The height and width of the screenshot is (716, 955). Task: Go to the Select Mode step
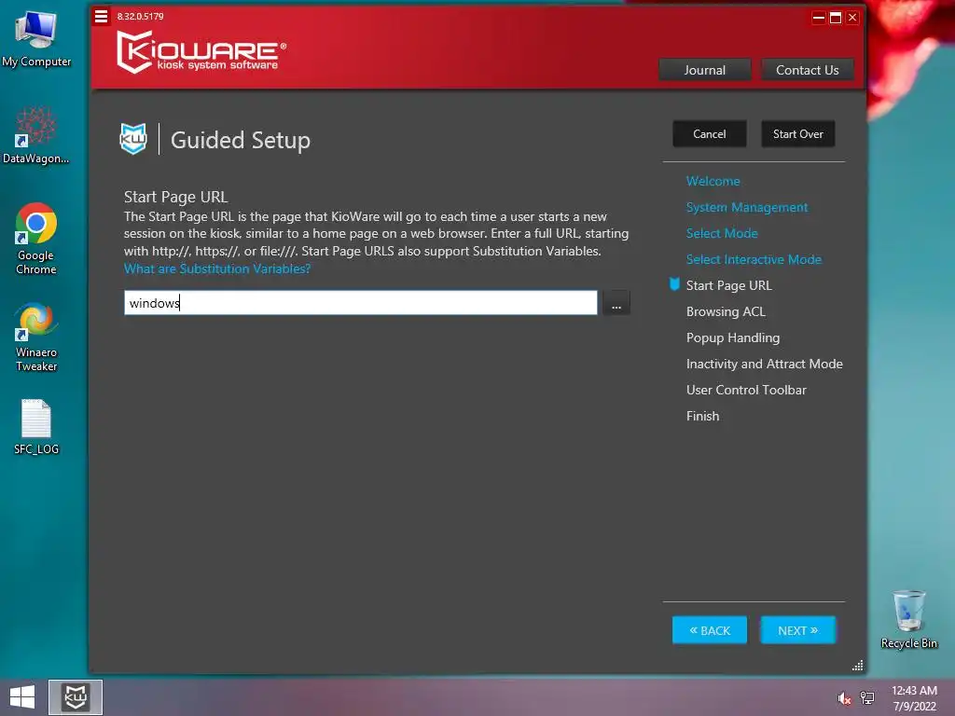click(722, 233)
